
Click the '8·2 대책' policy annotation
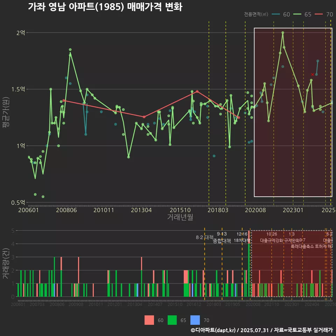pyautogui.click(x=205, y=237)
